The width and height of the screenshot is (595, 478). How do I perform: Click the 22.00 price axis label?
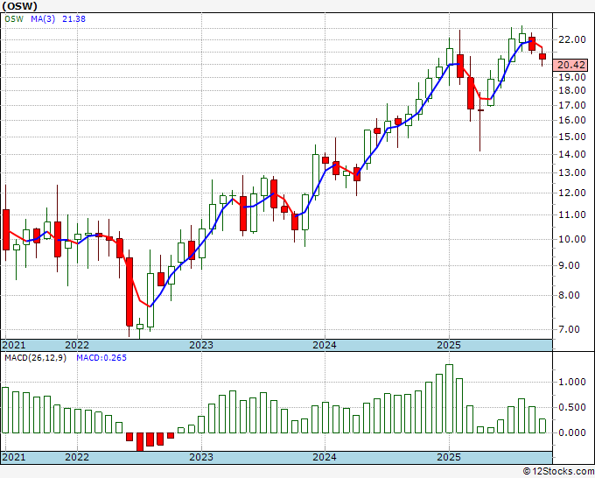tap(572, 39)
